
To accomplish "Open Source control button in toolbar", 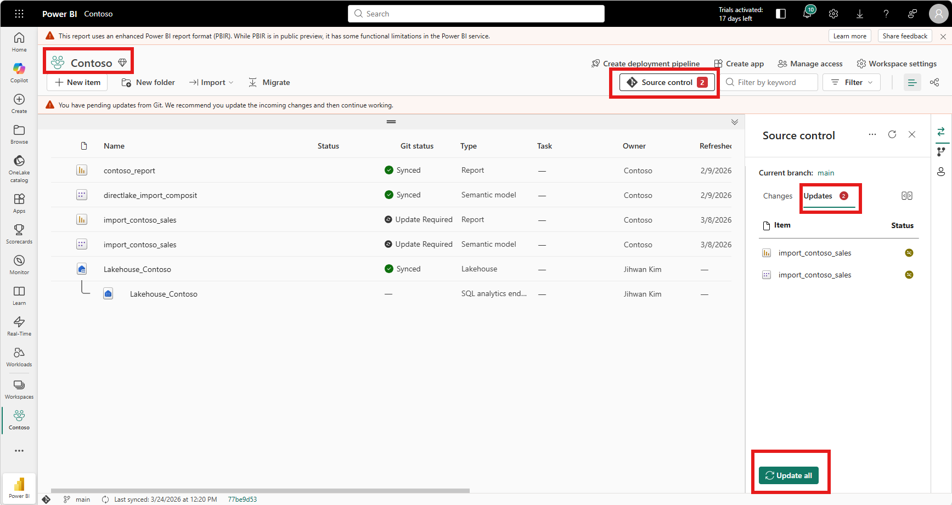I will pos(667,82).
